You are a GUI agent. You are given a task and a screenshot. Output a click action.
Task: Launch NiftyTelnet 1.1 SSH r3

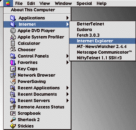(x=103, y=58)
